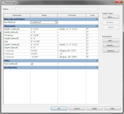Close the Family Types dialog
Image resolution: width=124 pixels, height=114 pixels.
pyautogui.click(x=119, y=2)
